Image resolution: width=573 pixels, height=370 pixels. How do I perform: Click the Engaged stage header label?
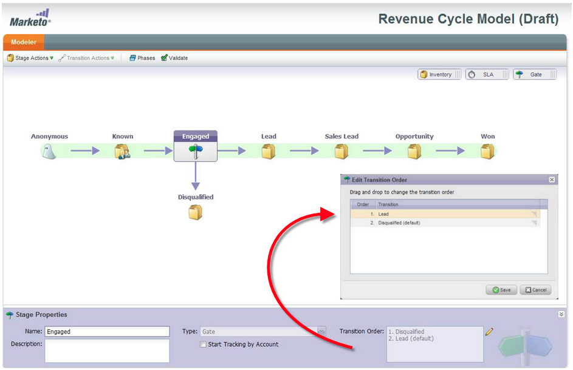[x=196, y=136]
